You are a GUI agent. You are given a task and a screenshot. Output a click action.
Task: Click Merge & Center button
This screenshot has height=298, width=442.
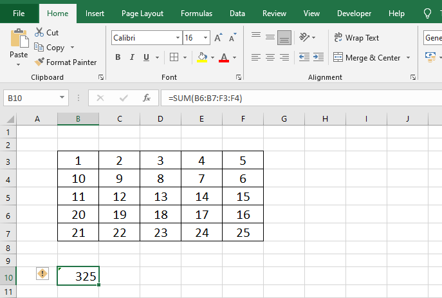(367, 57)
